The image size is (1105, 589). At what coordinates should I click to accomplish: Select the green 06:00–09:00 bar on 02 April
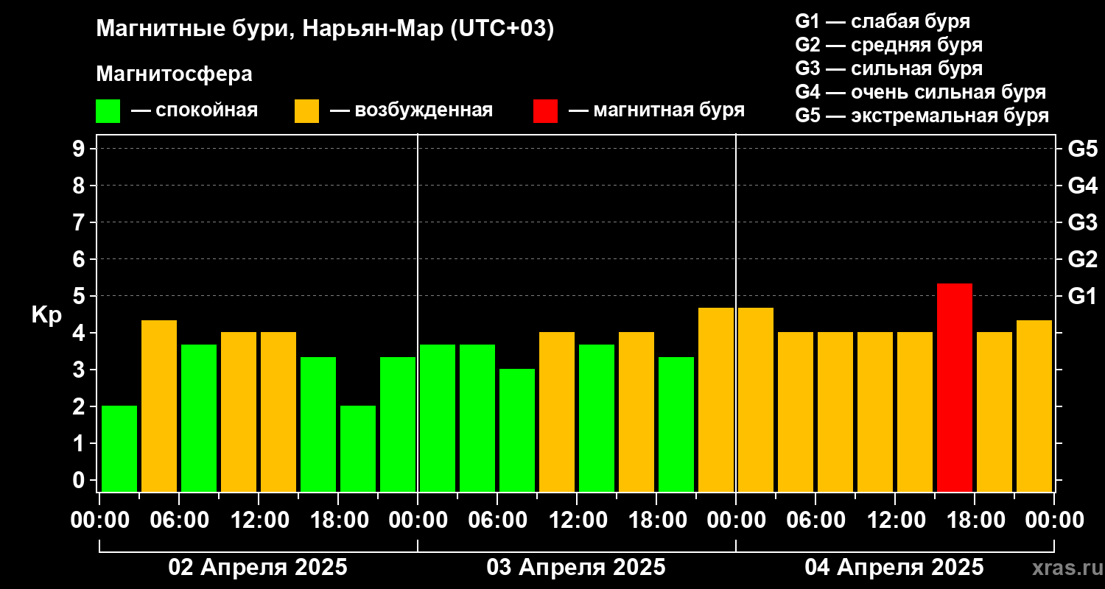pyautogui.click(x=199, y=418)
